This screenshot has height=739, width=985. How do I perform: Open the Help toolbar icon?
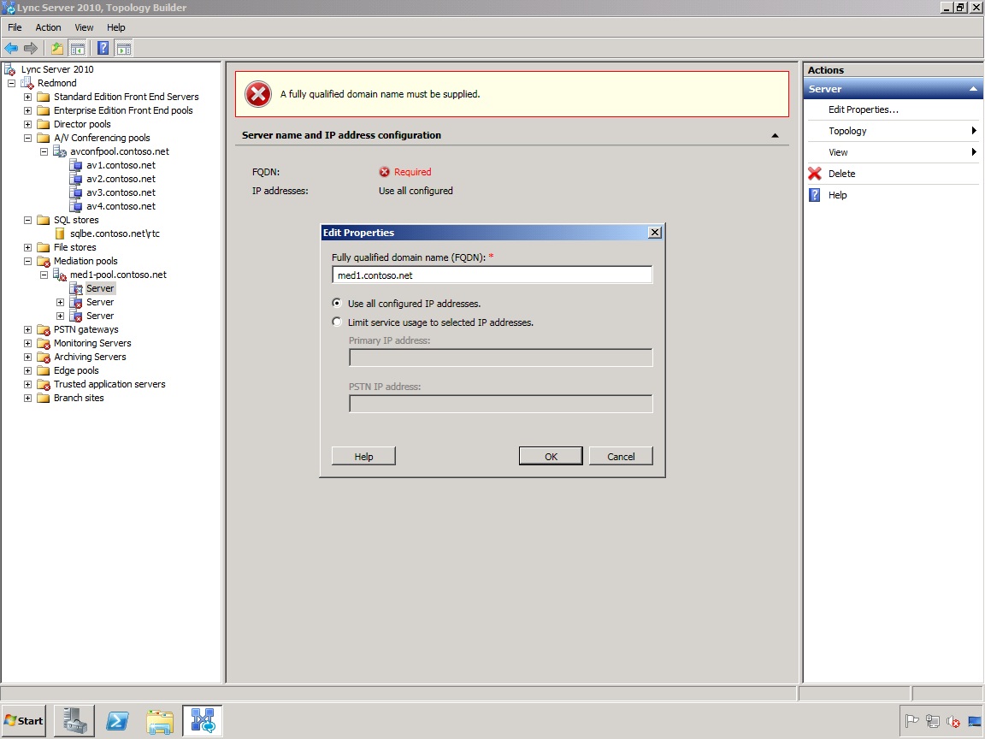(103, 49)
